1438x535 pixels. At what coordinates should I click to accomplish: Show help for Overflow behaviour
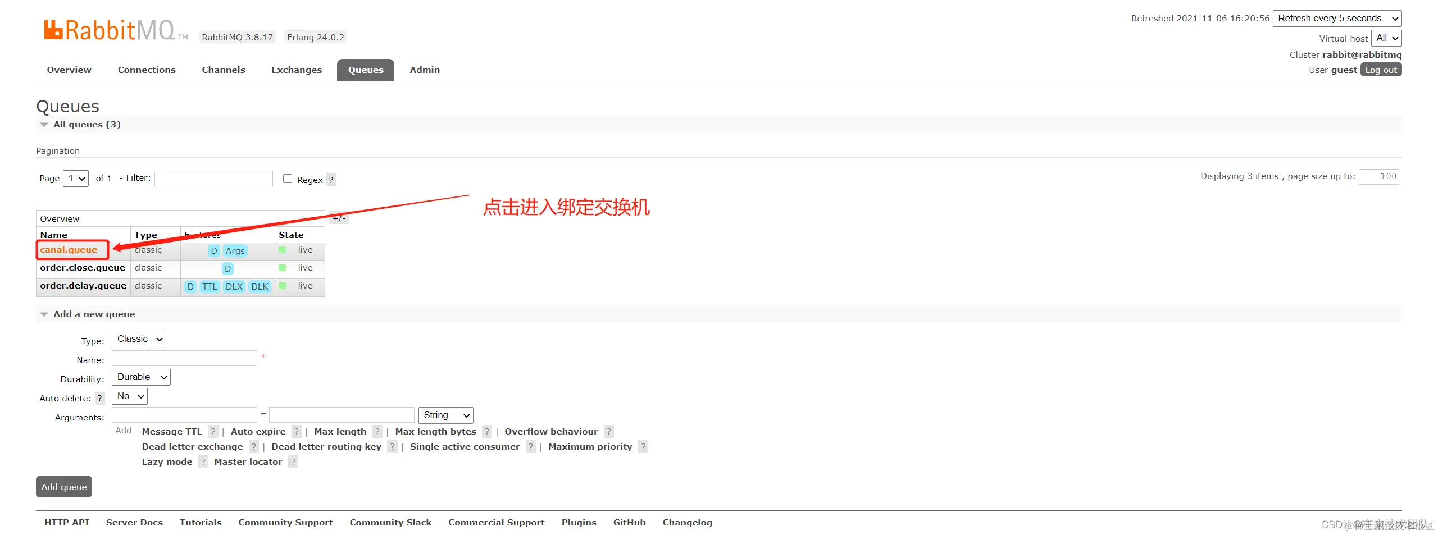coord(609,431)
